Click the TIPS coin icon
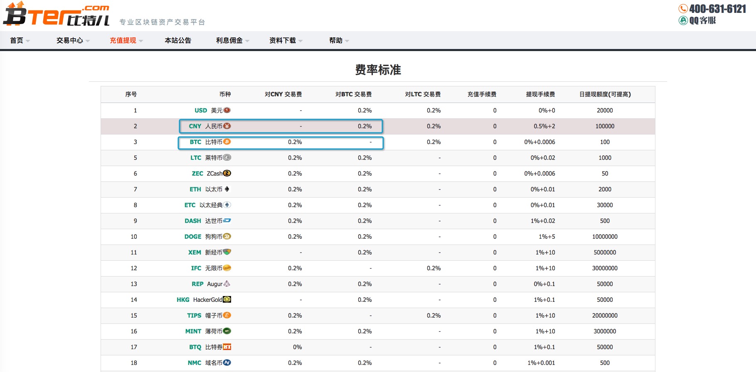 227,315
